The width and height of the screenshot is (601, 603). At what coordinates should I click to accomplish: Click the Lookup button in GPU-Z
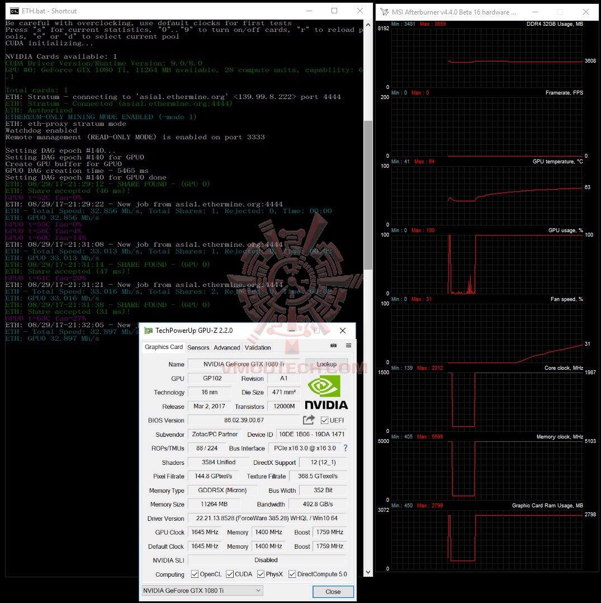[x=326, y=364]
